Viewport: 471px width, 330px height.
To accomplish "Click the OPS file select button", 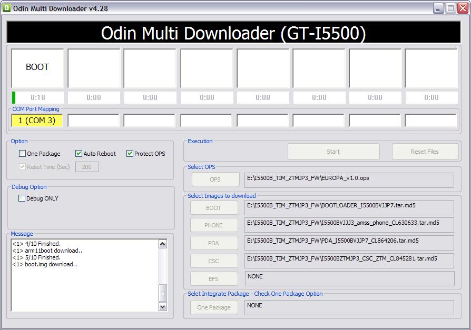I will pos(215,179).
